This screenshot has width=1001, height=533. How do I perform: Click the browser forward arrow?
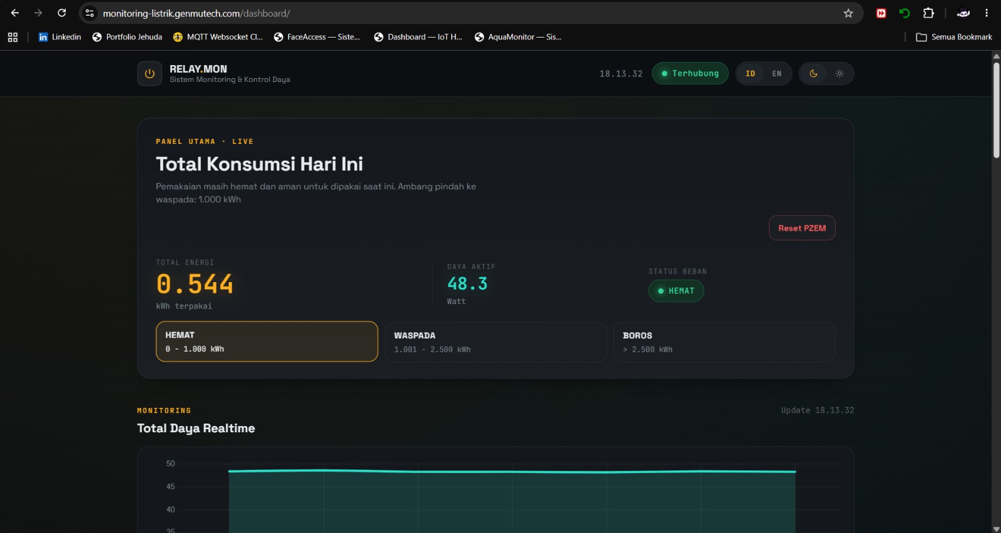38,13
